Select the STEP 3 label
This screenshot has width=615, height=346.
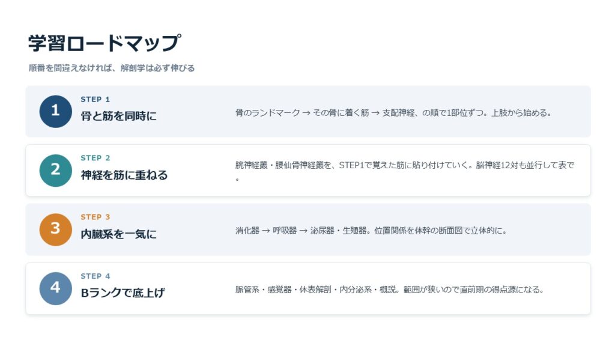coord(95,217)
